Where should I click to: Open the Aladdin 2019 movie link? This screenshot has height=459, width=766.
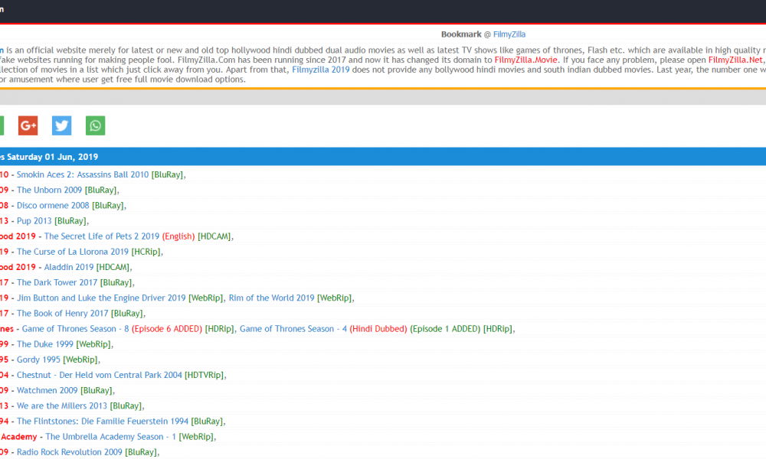(x=68, y=267)
